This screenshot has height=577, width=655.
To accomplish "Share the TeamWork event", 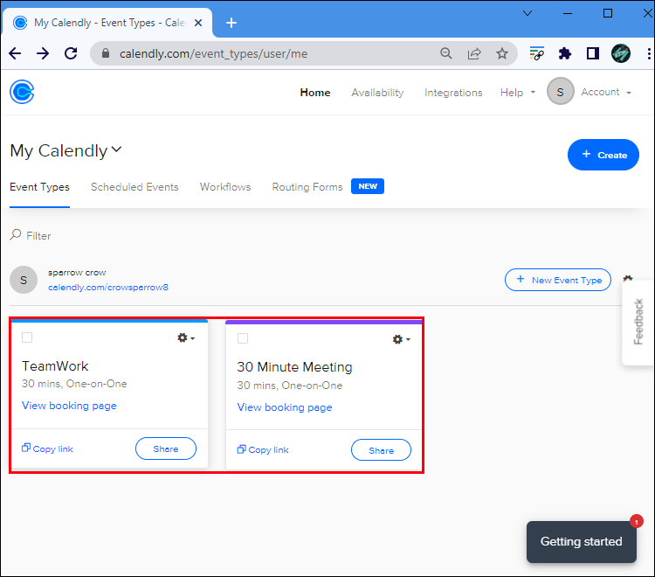I will click(x=165, y=448).
